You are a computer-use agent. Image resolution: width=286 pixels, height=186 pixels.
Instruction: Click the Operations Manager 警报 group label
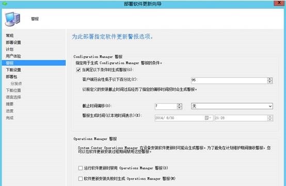pyautogui.click(x=95, y=139)
